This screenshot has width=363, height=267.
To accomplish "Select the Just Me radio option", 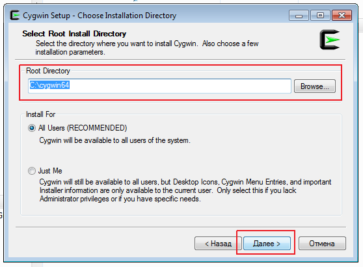I will [32, 171].
